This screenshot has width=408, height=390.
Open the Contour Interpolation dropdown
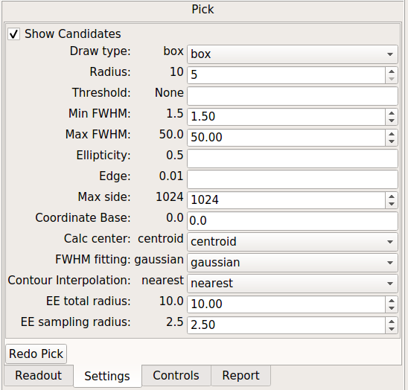pyautogui.click(x=292, y=284)
